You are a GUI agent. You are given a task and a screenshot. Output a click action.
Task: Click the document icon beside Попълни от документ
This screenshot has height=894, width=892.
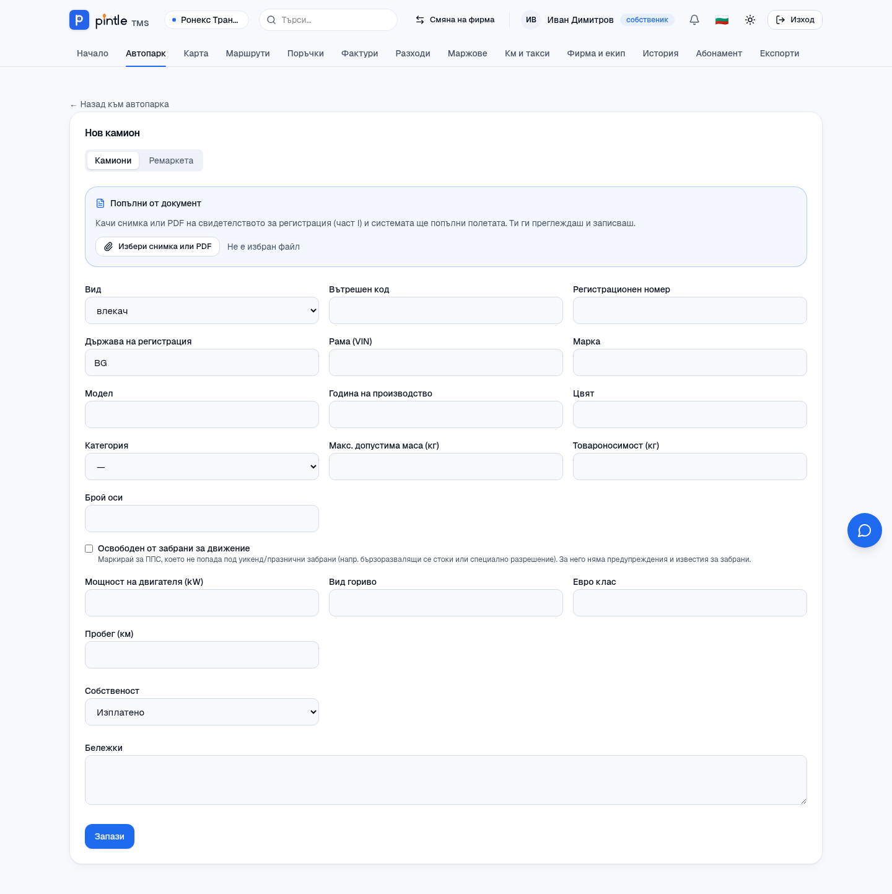pyautogui.click(x=100, y=203)
